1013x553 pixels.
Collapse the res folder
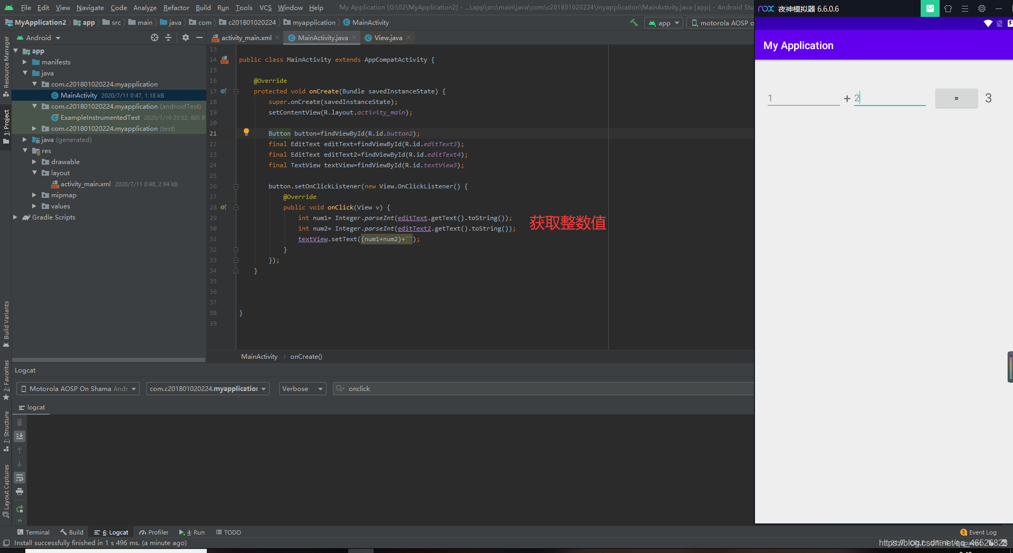click(x=25, y=150)
